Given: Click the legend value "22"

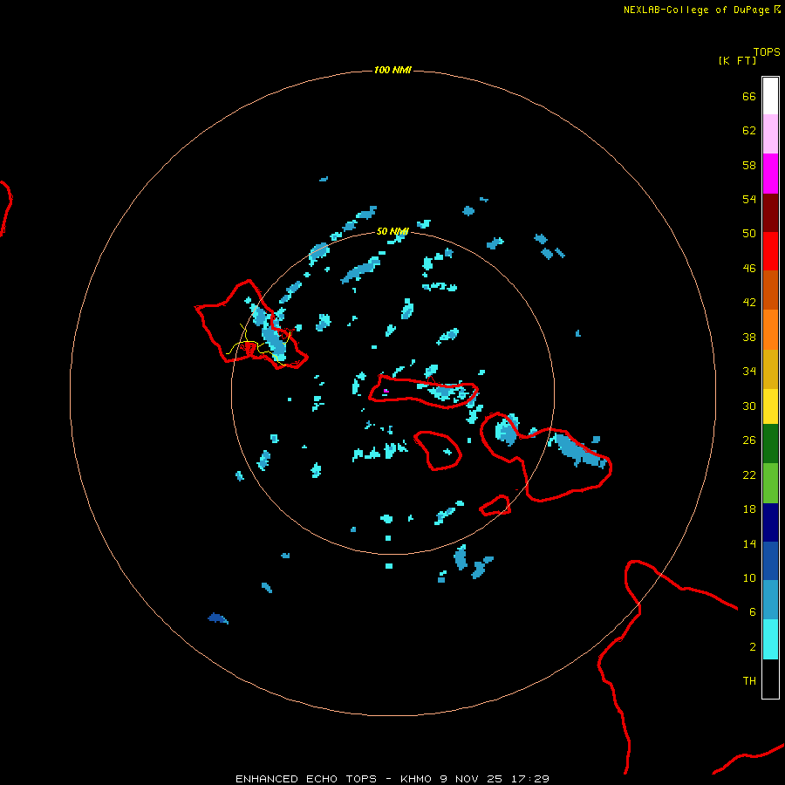Looking at the screenshot, I should [x=749, y=475].
